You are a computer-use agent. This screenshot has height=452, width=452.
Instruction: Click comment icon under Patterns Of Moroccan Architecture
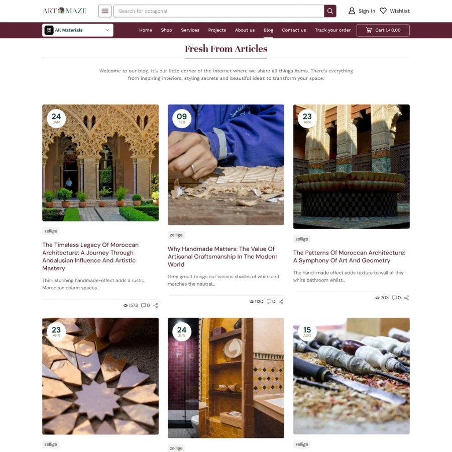pos(394,297)
